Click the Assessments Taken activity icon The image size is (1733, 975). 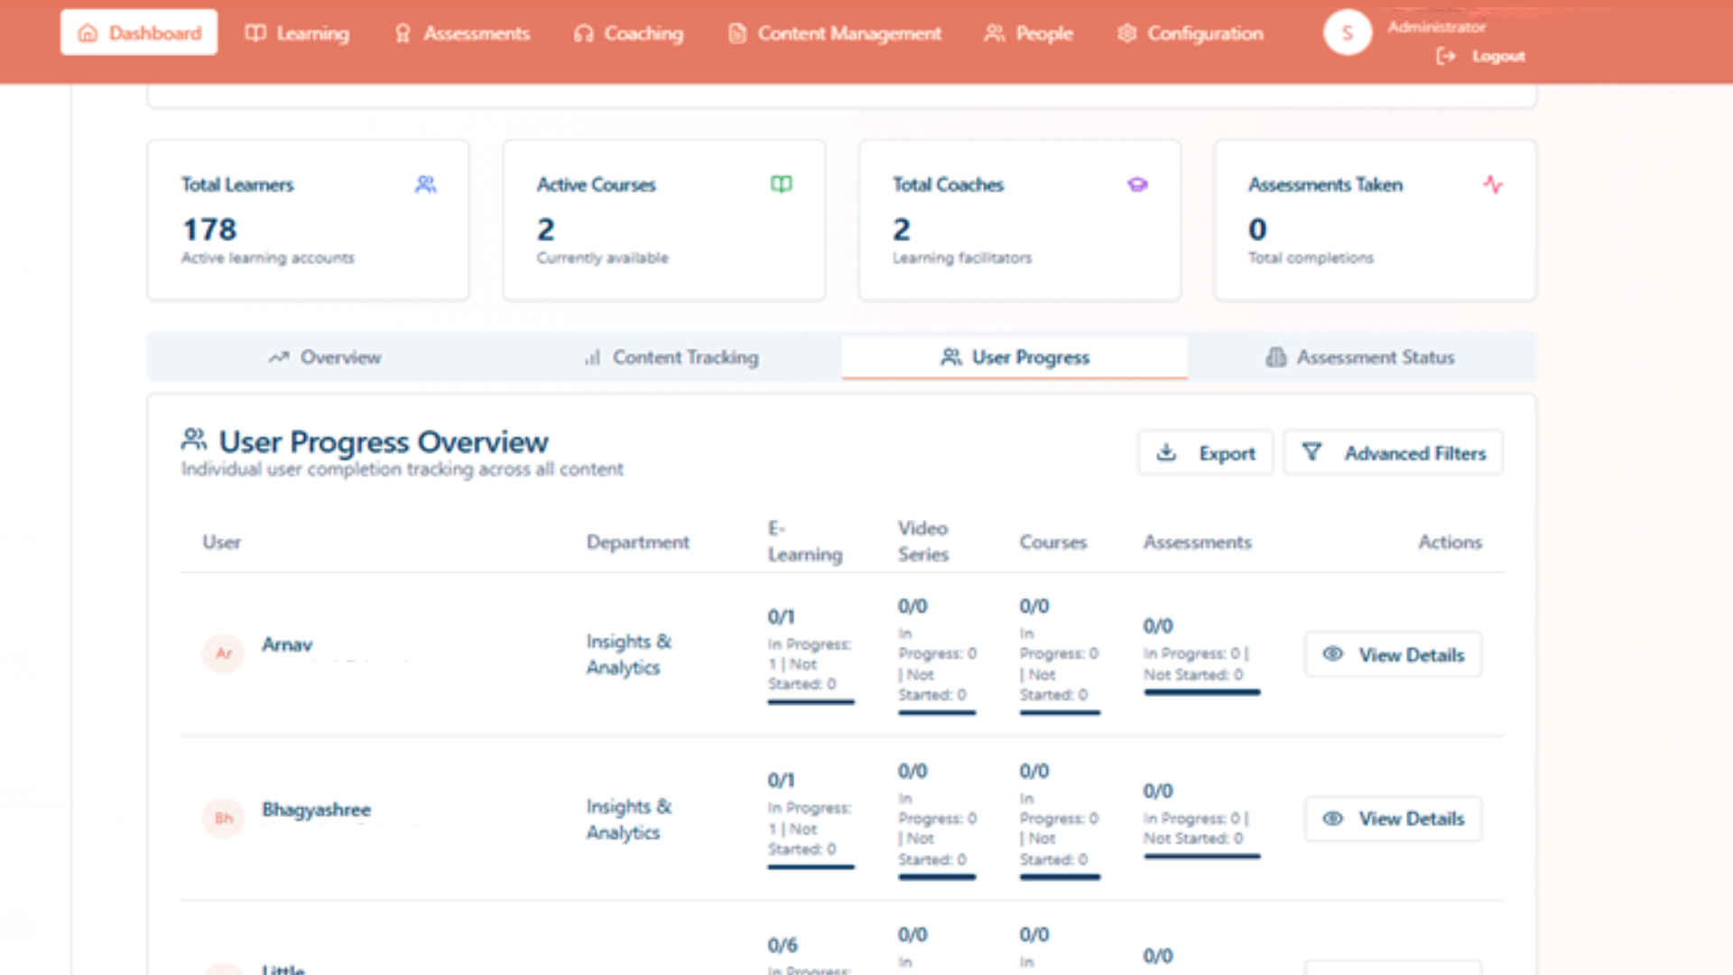1493,184
